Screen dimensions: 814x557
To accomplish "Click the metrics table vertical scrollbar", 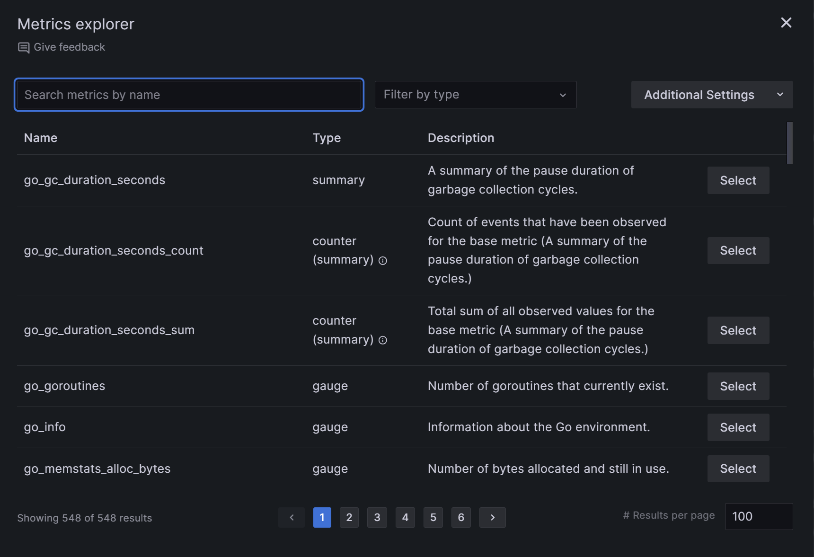I will click(789, 143).
